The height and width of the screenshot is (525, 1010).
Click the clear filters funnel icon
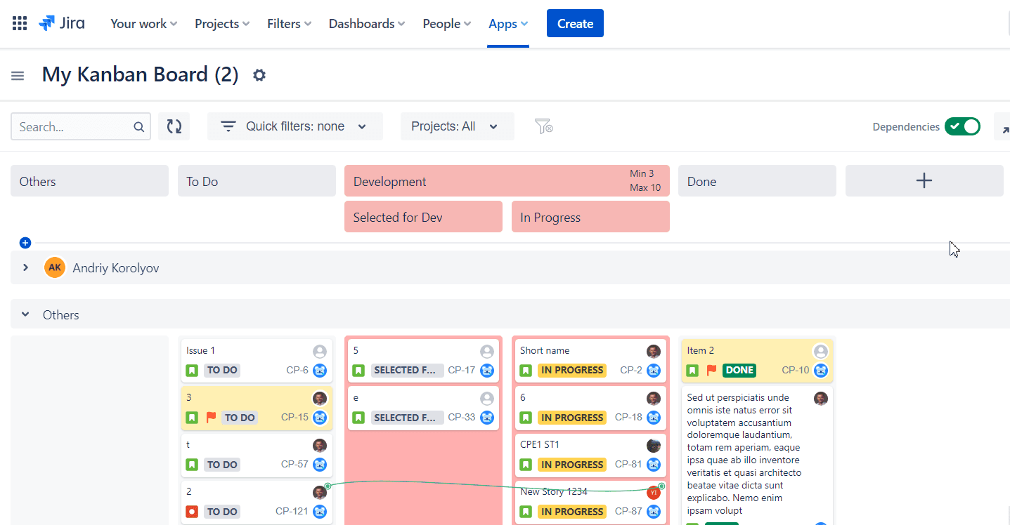point(543,126)
